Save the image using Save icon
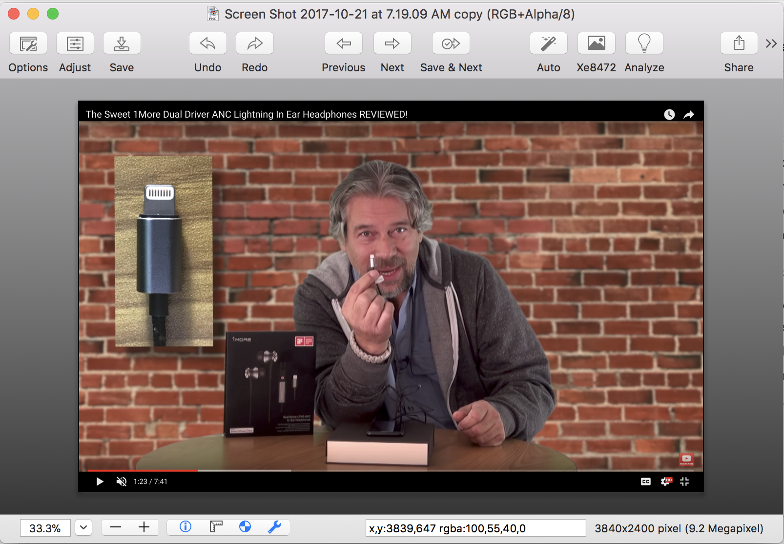 coord(122,44)
